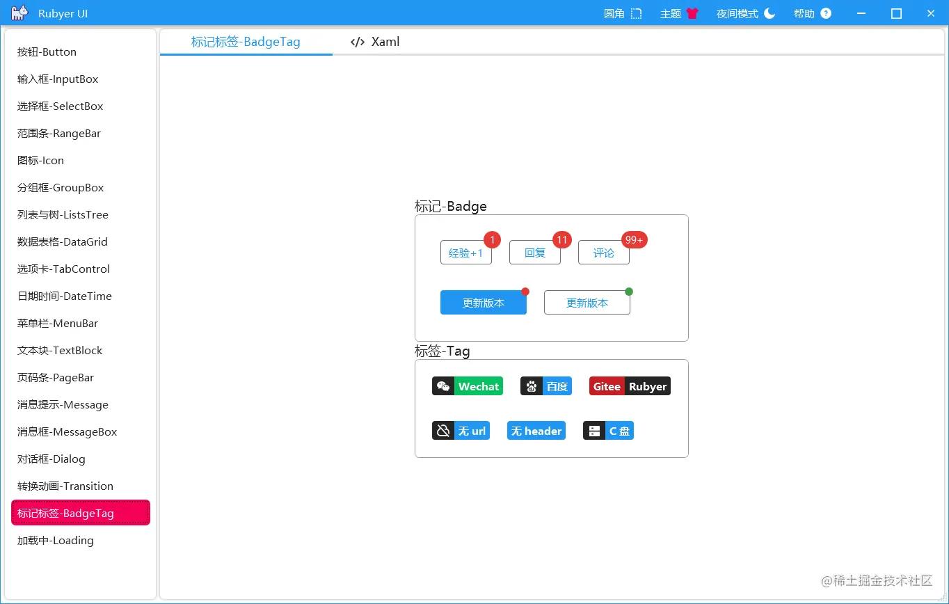Screen dimensions: 949x604
Task: Click the theme clothing icon in titlebar
Action: (692, 13)
